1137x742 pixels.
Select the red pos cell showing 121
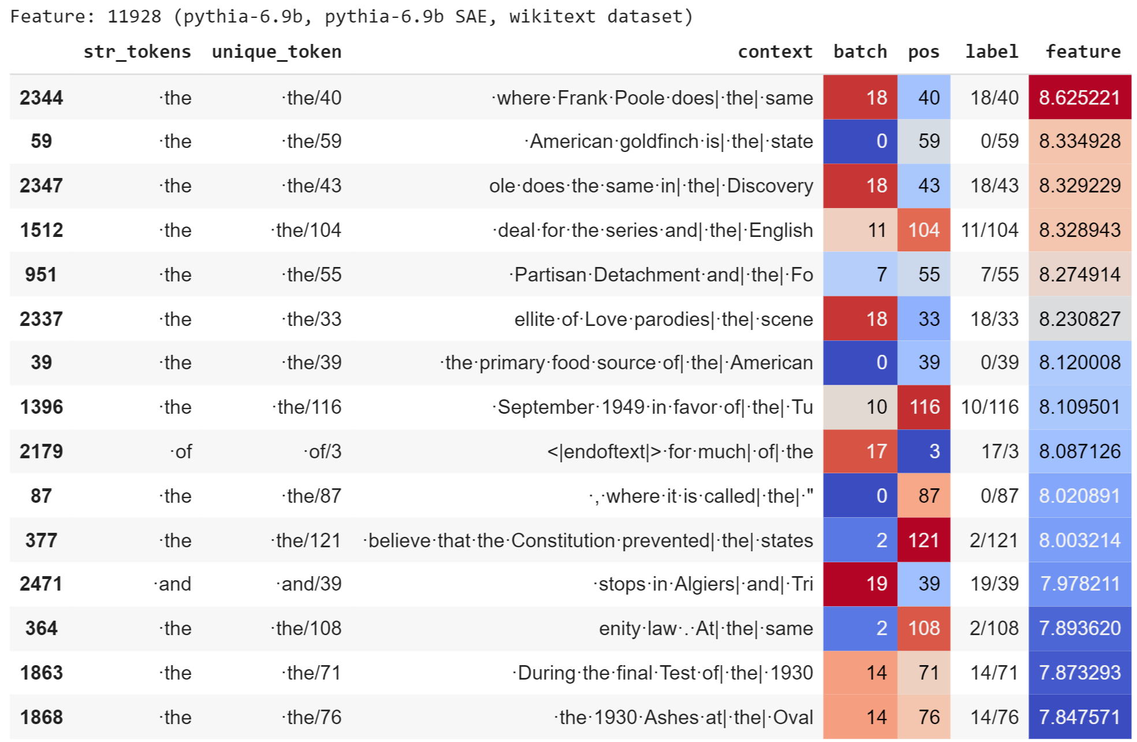[923, 540]
